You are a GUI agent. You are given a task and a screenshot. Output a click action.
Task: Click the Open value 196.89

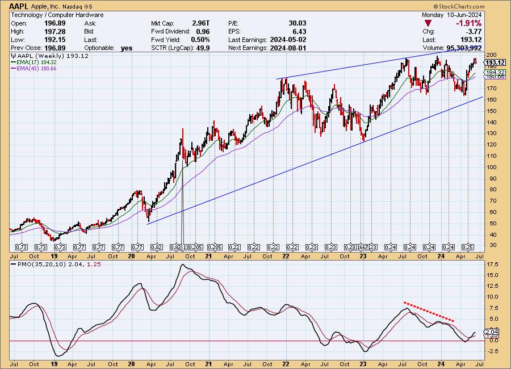(x=55, y=23)
